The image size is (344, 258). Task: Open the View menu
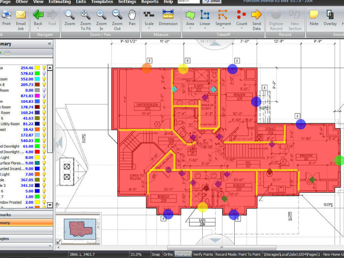point(38,1)
